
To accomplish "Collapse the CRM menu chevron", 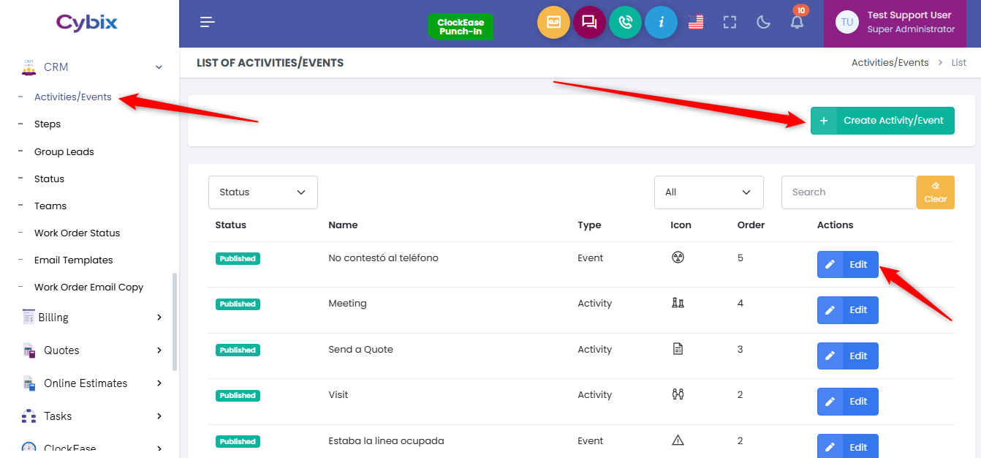I will 159,67.
